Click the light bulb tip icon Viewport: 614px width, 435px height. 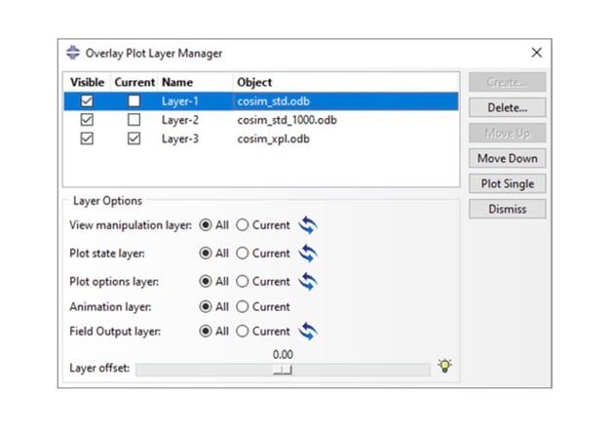445,367
